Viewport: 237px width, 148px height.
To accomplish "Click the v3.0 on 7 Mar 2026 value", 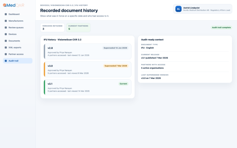I will [x=151, y=78].
